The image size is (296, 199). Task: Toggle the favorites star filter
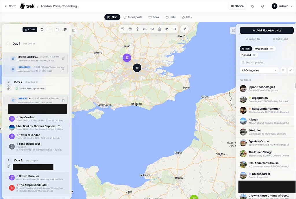coord(283,70)
